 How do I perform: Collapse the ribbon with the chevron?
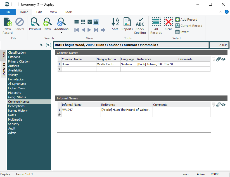pos(220,12)
